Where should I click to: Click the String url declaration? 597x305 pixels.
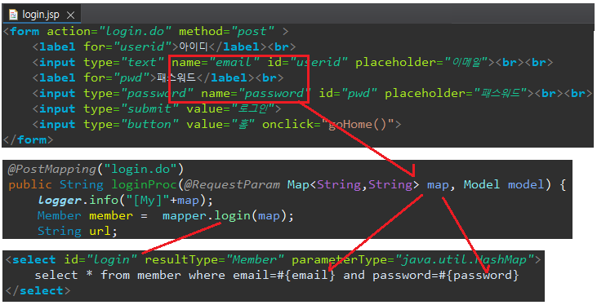[78, 232]
